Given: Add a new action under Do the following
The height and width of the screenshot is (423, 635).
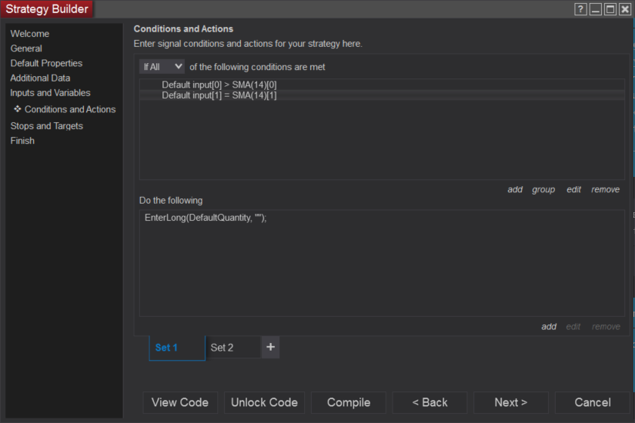Looking at the screenshot, I should 549,326.
